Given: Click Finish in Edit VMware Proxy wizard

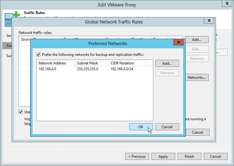Looking at the screenshot, I should tap(189, 157).
